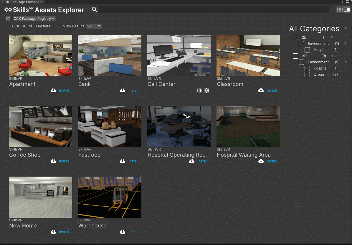This screenshot has width=352, height=245.
Task: Open the Coffee Shop thumbnail
Action: click(40, 126)
